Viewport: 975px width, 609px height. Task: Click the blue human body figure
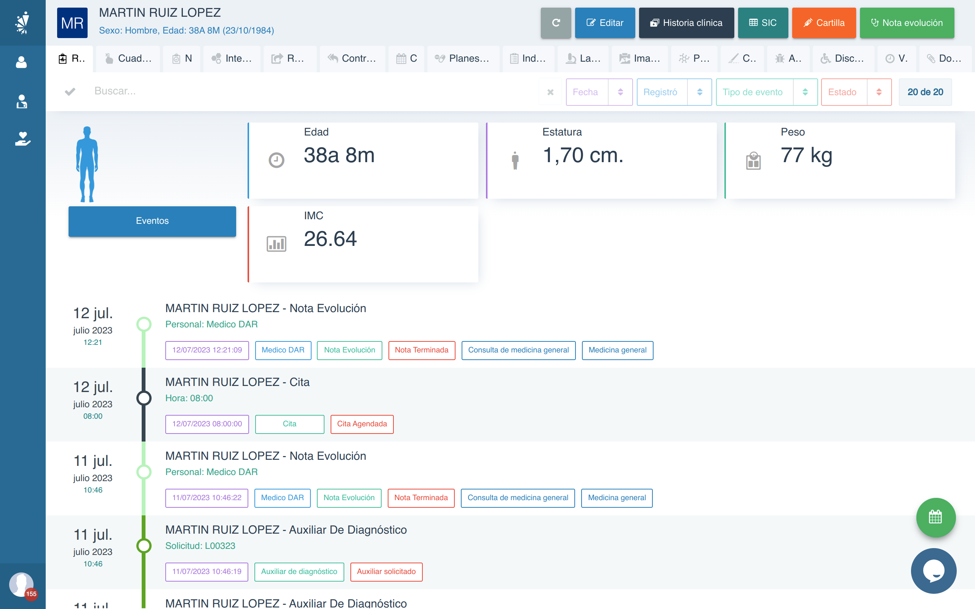87,164
